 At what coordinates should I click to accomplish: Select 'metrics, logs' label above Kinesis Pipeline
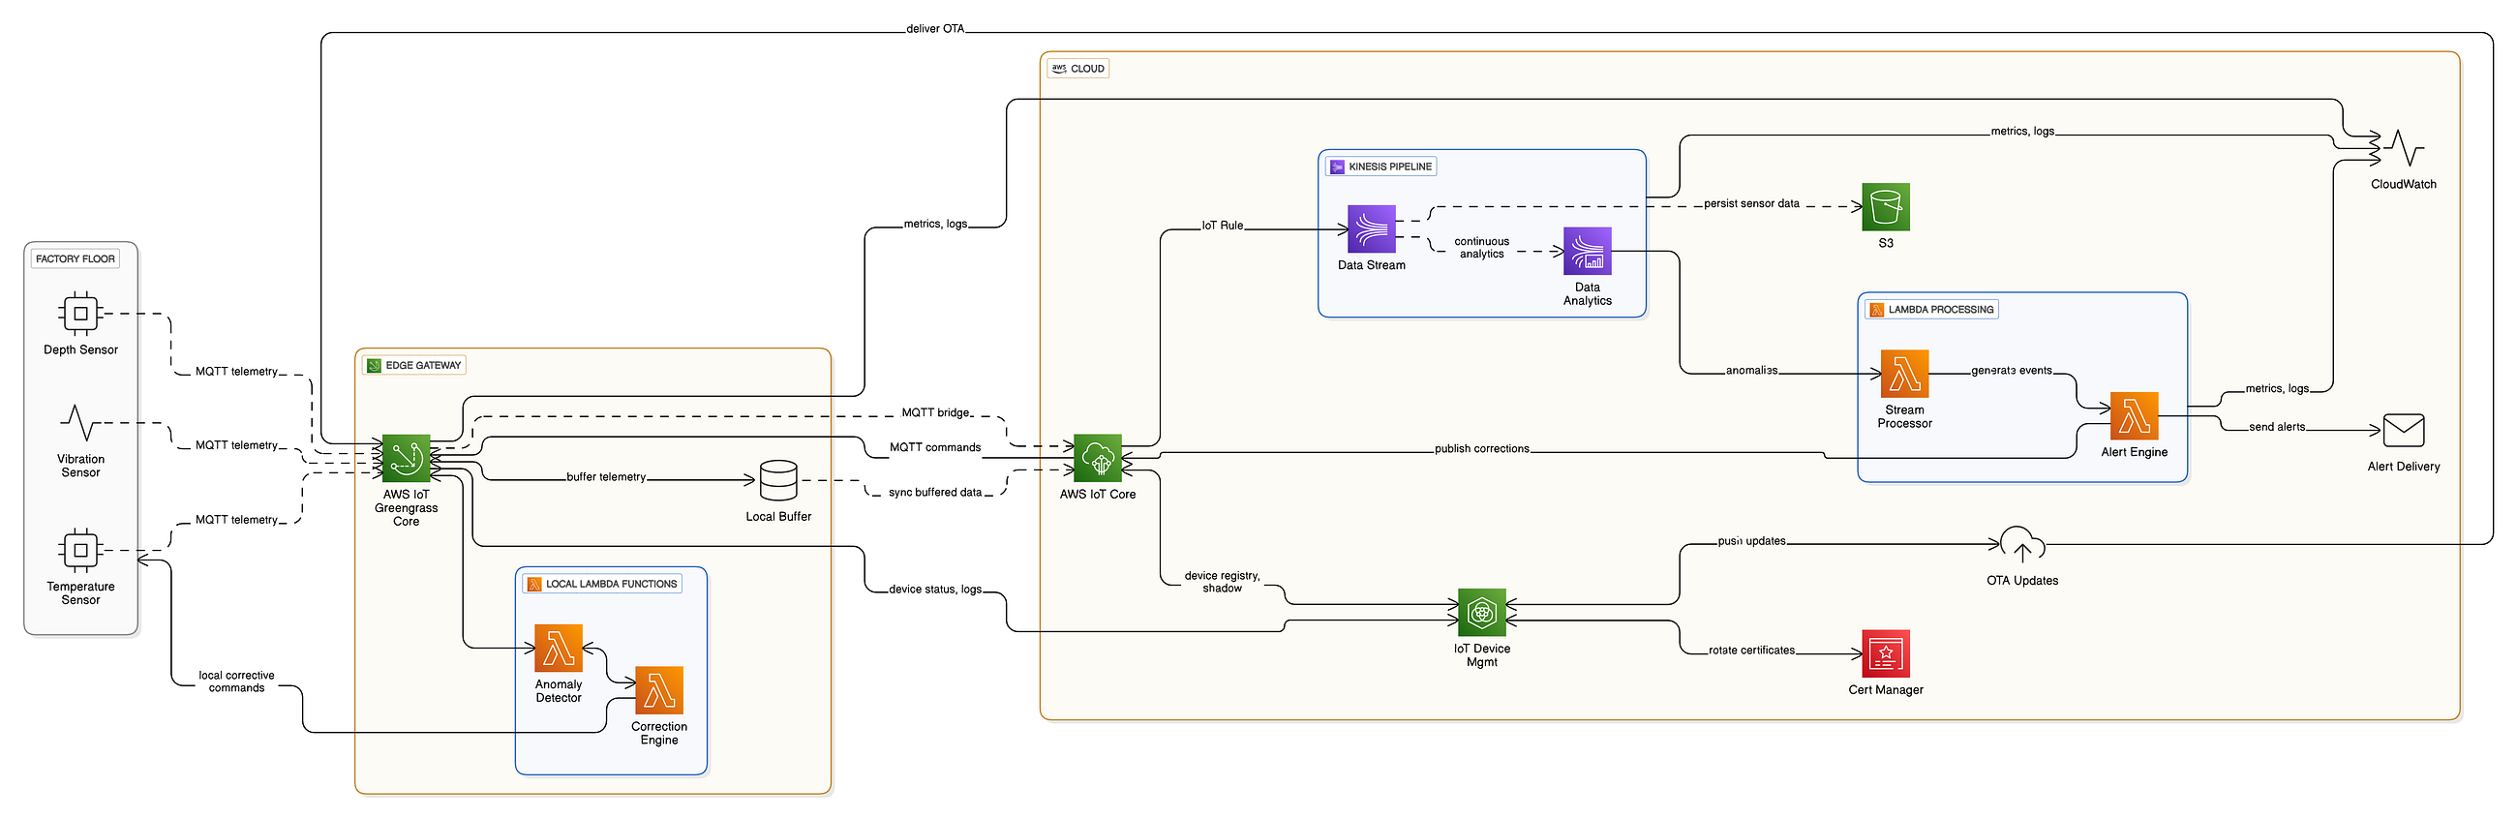pyautogui.click(x=2022, y=132)
